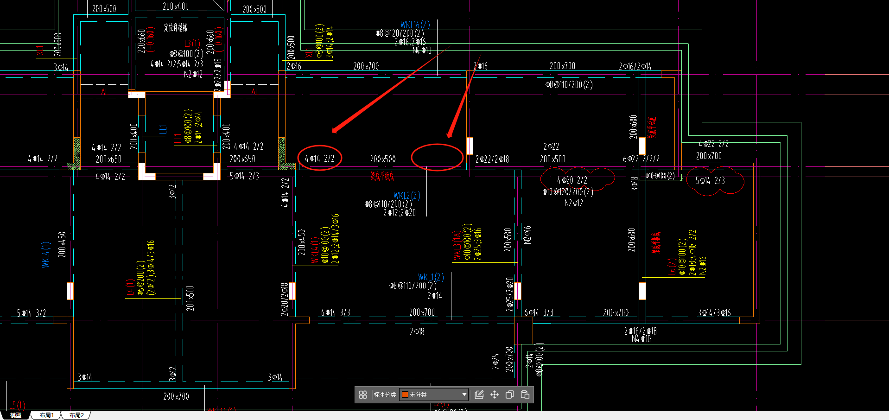Select the WKL1(2) beam label
Screen dimensions: 889x420
pos(431,277)
